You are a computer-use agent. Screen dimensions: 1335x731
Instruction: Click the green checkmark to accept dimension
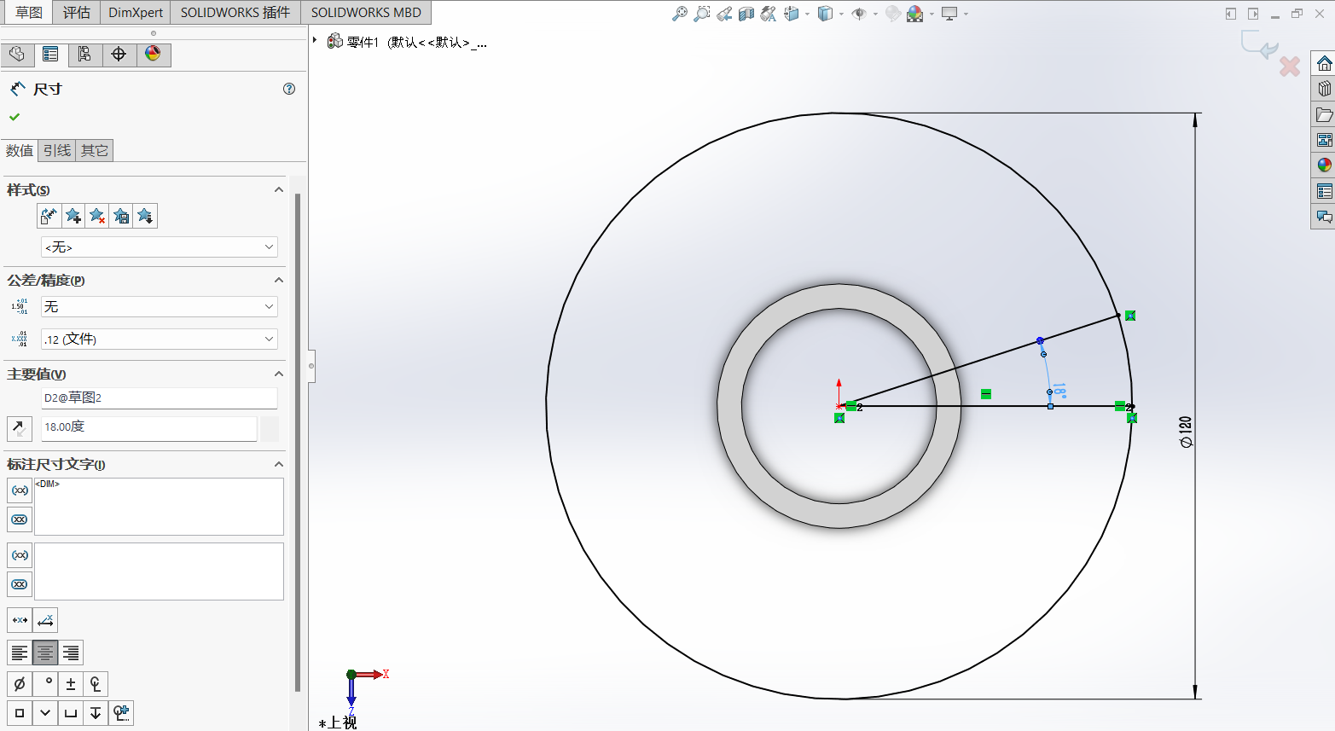point(15,117)
